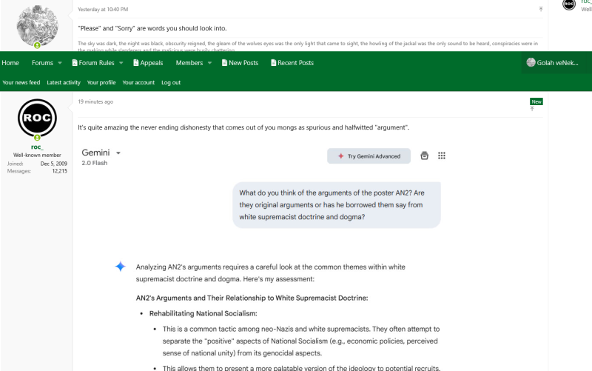This screenshot has height=371, width=592.
Task: Open the Gemini model selector dropdown
Action: tap(118, 153)
